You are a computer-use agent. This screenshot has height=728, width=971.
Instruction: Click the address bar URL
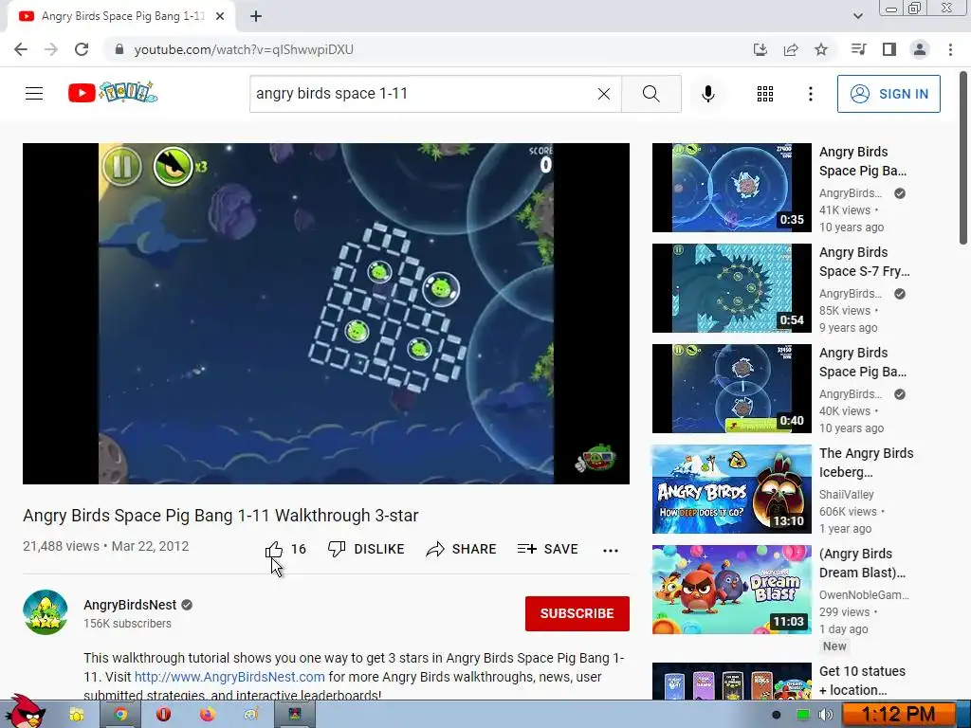[244, 49]
